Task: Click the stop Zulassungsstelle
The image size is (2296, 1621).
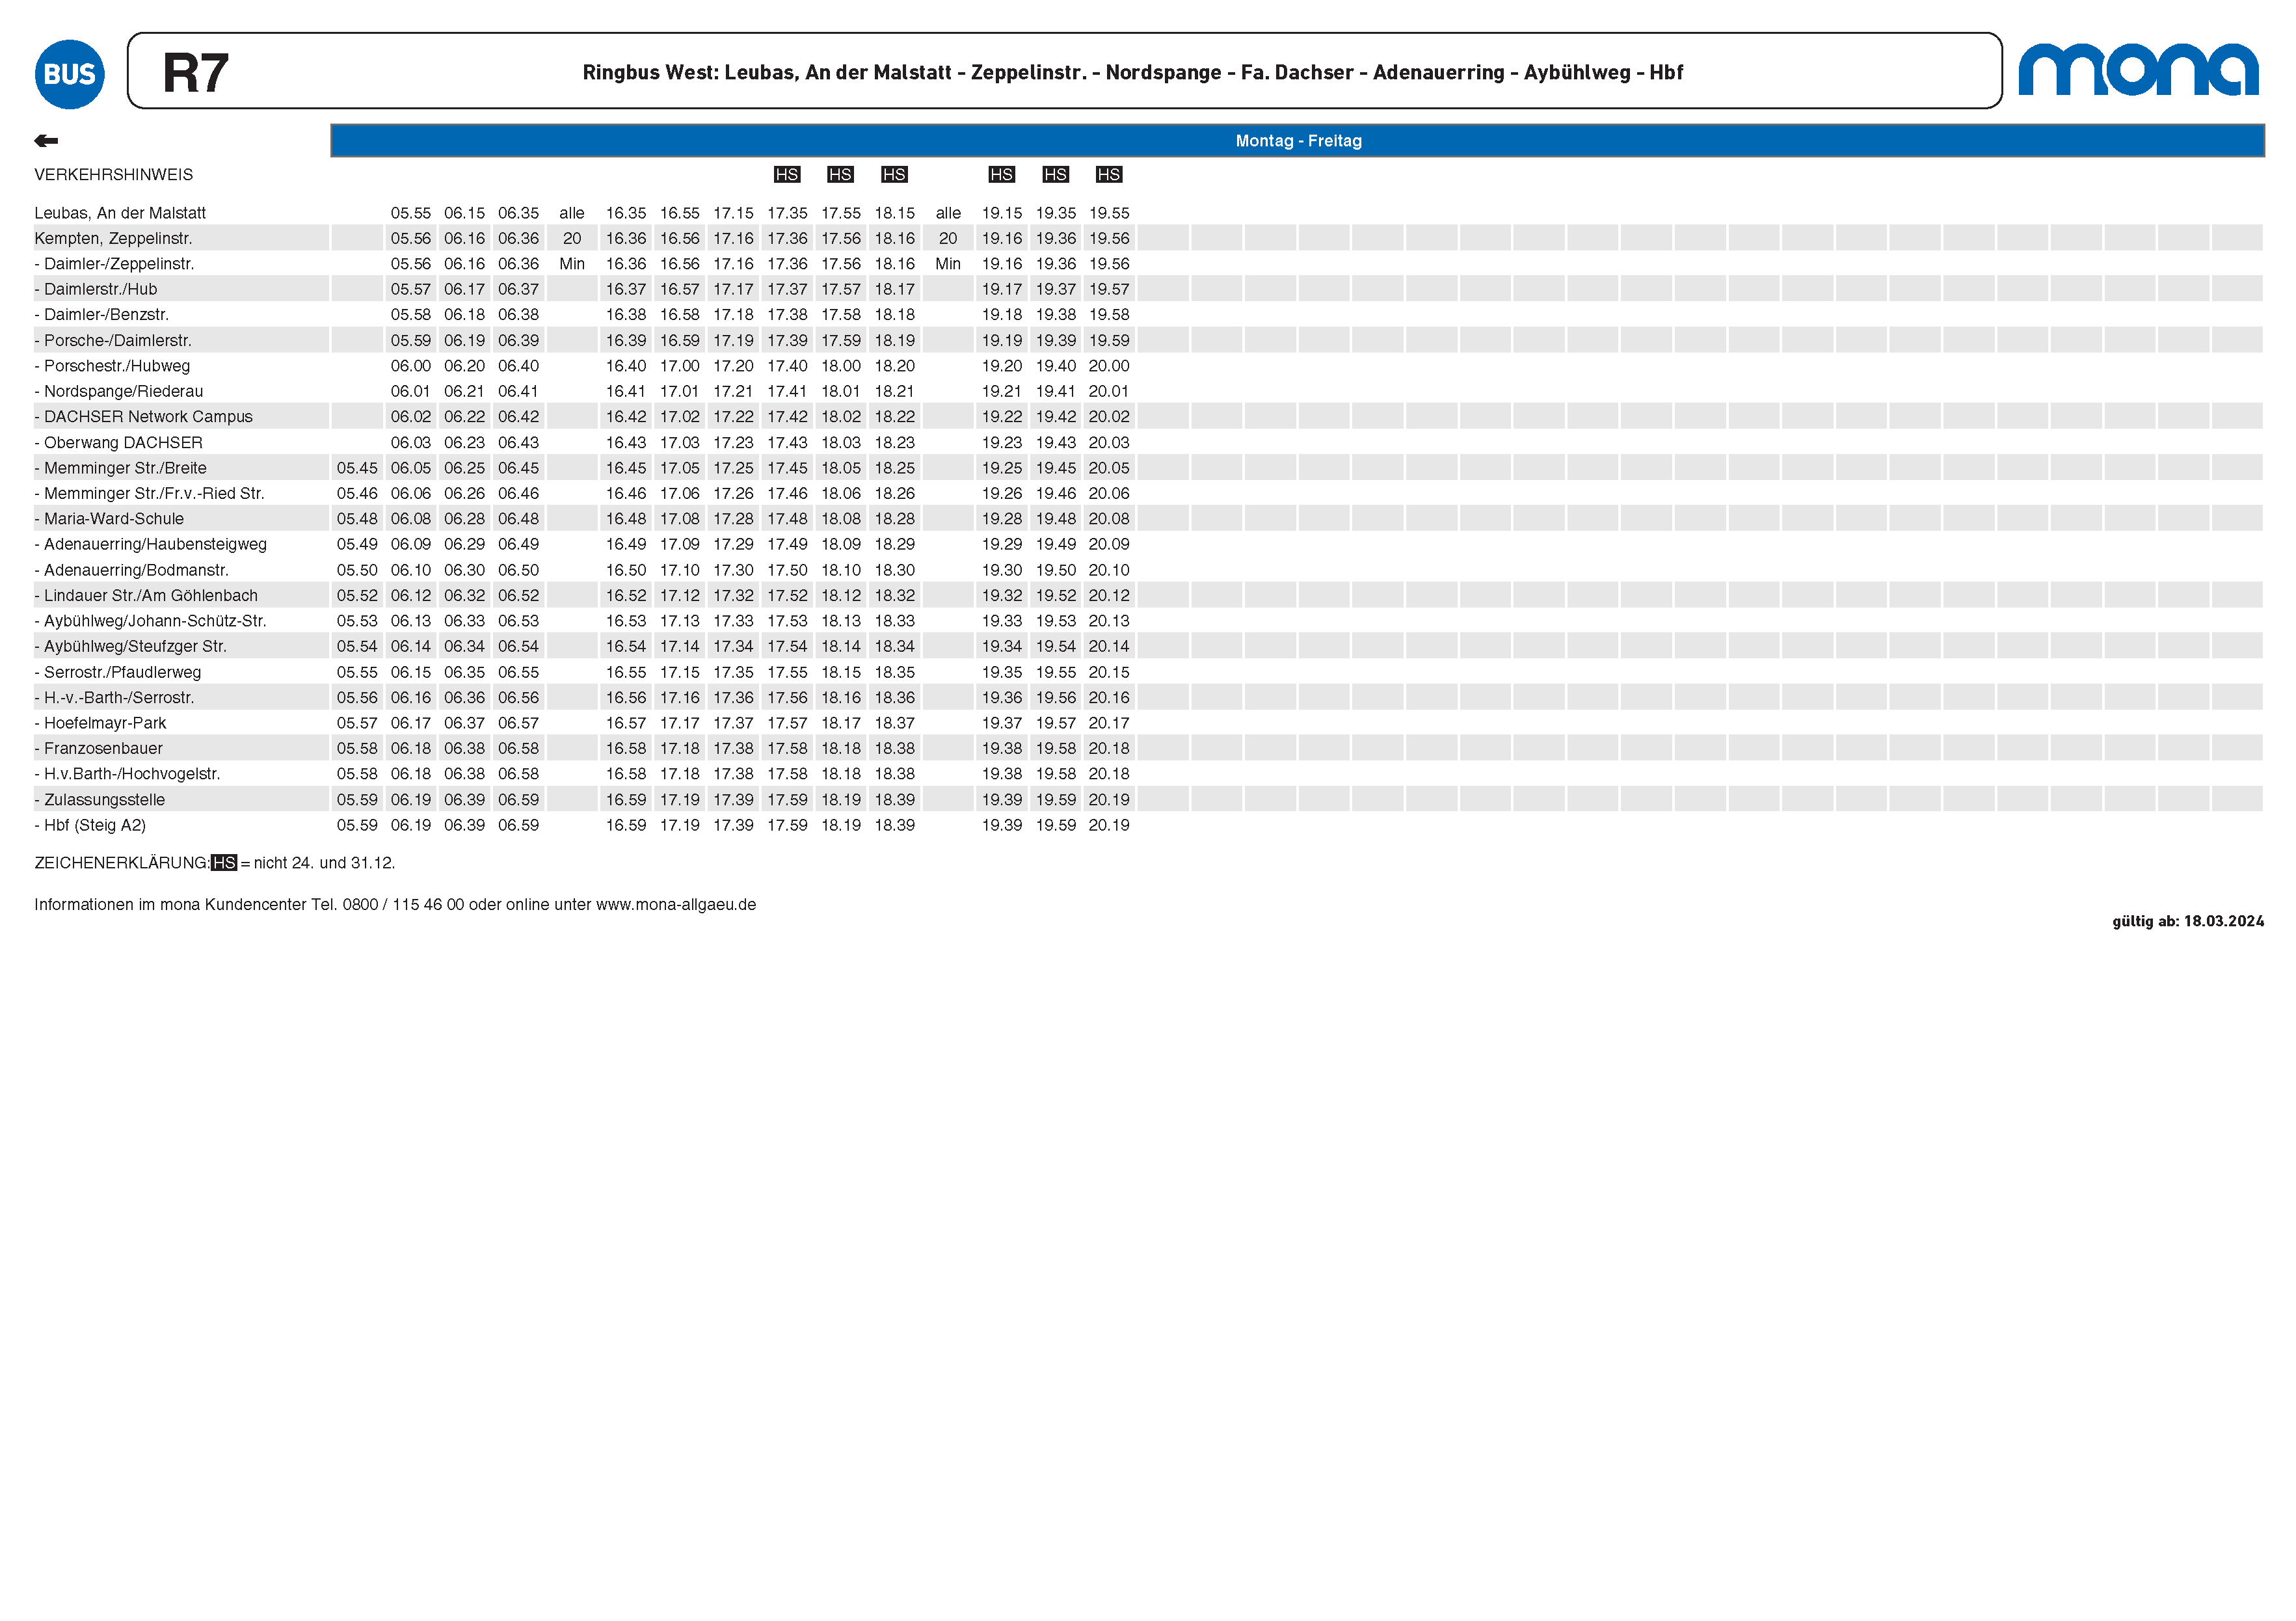Action: coord(100,800)
